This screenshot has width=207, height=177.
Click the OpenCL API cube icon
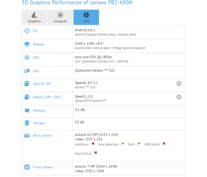pos(27,97)
